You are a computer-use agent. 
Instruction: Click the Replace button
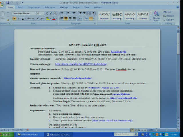pos(168,16)
